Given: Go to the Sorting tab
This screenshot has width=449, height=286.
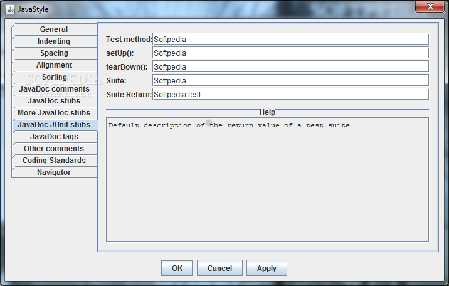Looking at the screenshot, I should click(55, 77).
